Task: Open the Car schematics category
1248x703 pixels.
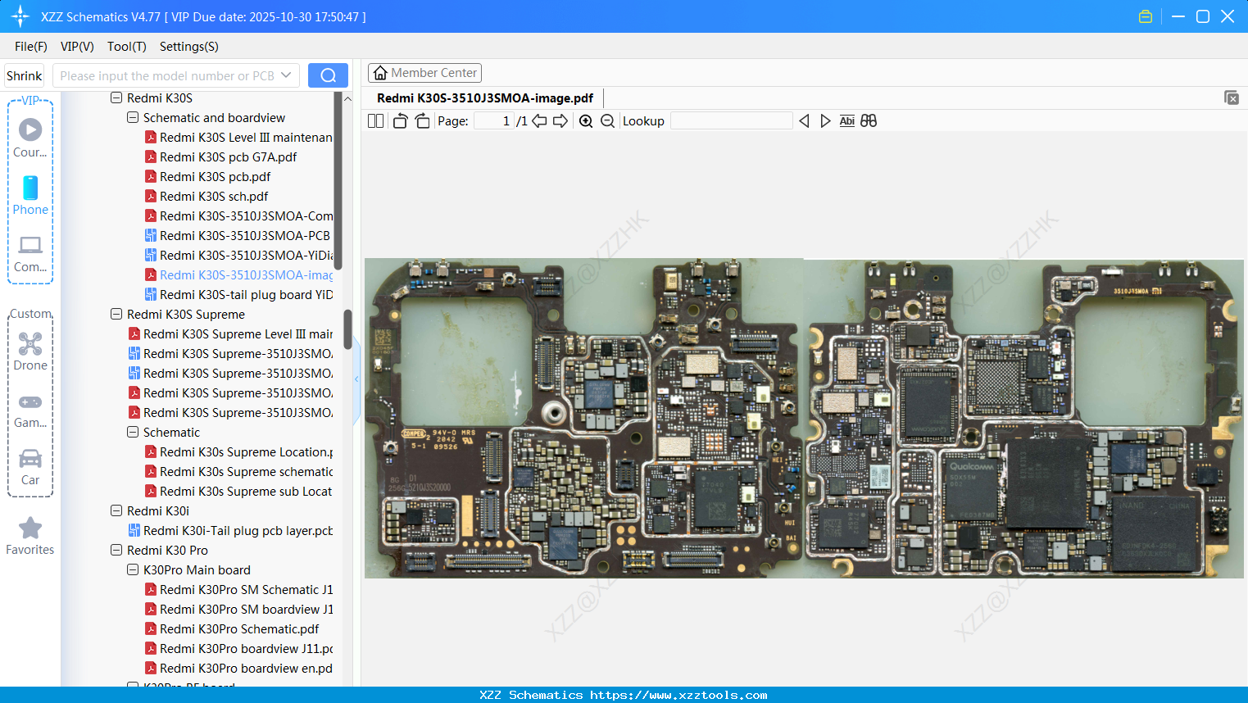Action: point(30,467)
